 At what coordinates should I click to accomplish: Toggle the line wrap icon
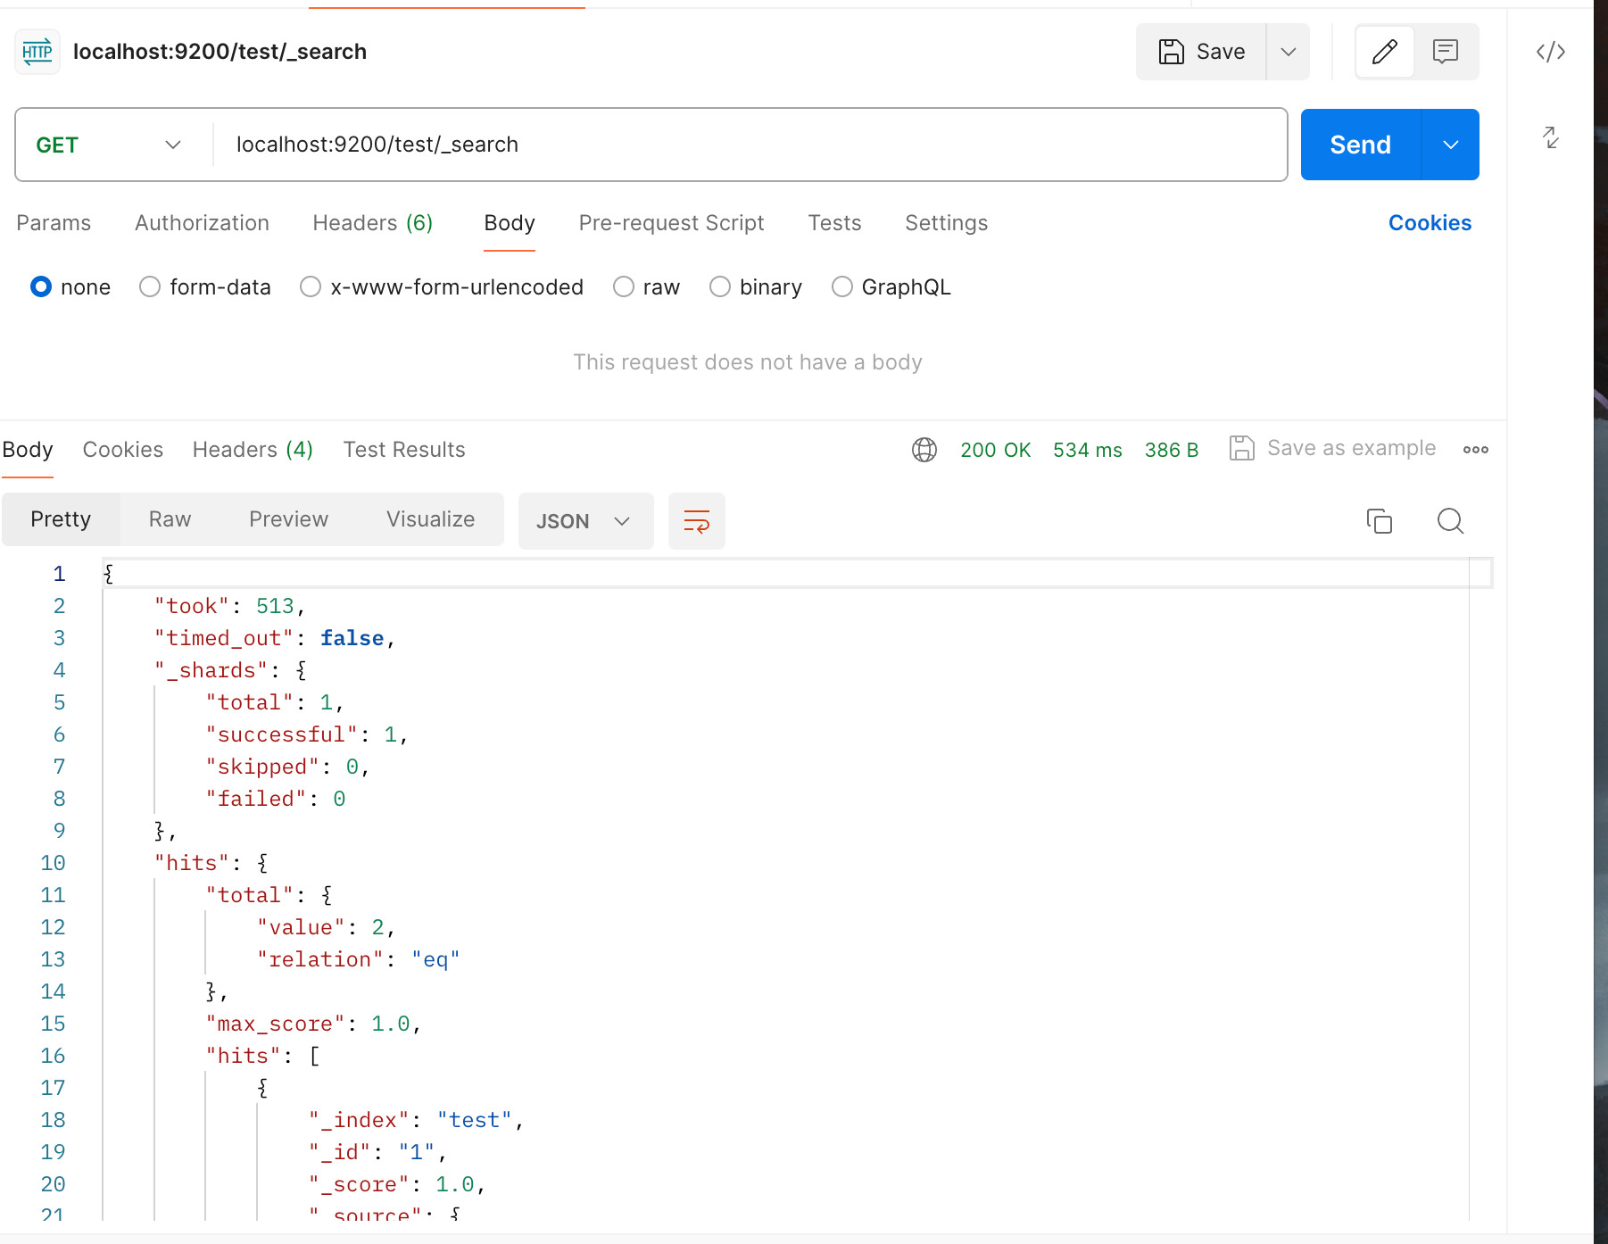click(x=697, y=521)
